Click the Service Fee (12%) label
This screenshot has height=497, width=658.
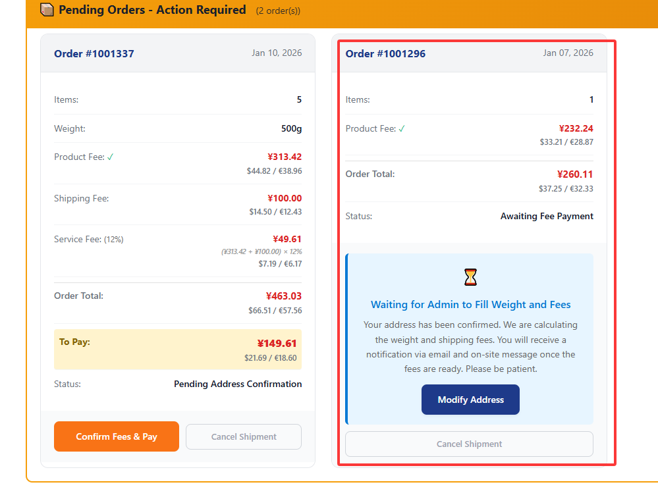(x=88, y=239)
